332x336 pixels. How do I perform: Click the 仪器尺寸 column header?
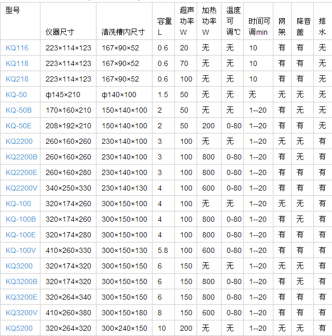(60, 32)
